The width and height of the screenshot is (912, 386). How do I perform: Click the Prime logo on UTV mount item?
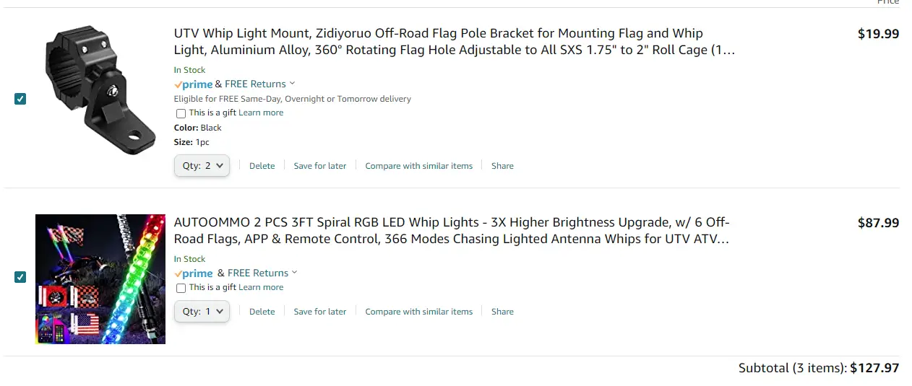(193, 84)
